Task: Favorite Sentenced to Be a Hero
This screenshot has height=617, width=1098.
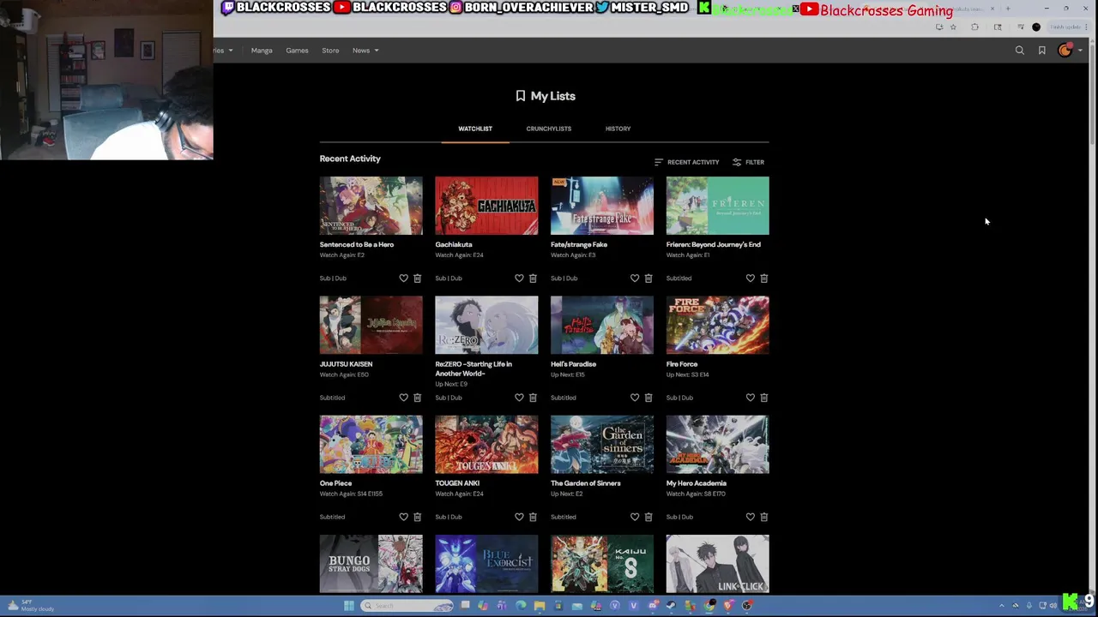Action: pos(403,279)
